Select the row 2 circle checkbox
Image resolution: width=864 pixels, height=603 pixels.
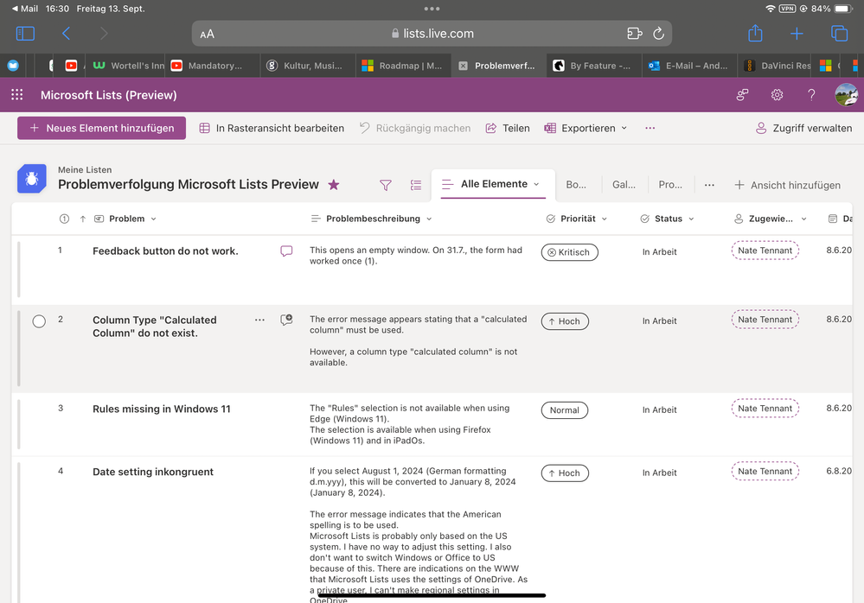[39, 321]
